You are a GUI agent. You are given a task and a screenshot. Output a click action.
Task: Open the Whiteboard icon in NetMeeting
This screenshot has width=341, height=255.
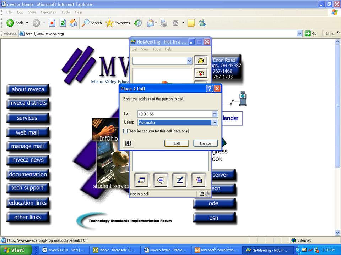click(x=180, y=180)
